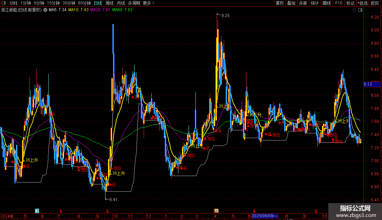Toggle the left sidebar panel icon
This screenshot has width=382, height=220.
point(4,3)
